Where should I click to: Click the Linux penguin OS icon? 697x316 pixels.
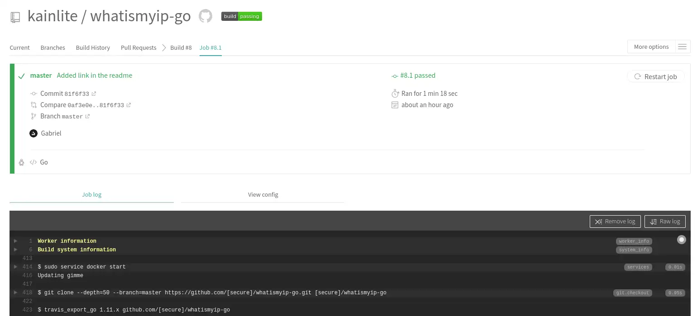point(21,162)
